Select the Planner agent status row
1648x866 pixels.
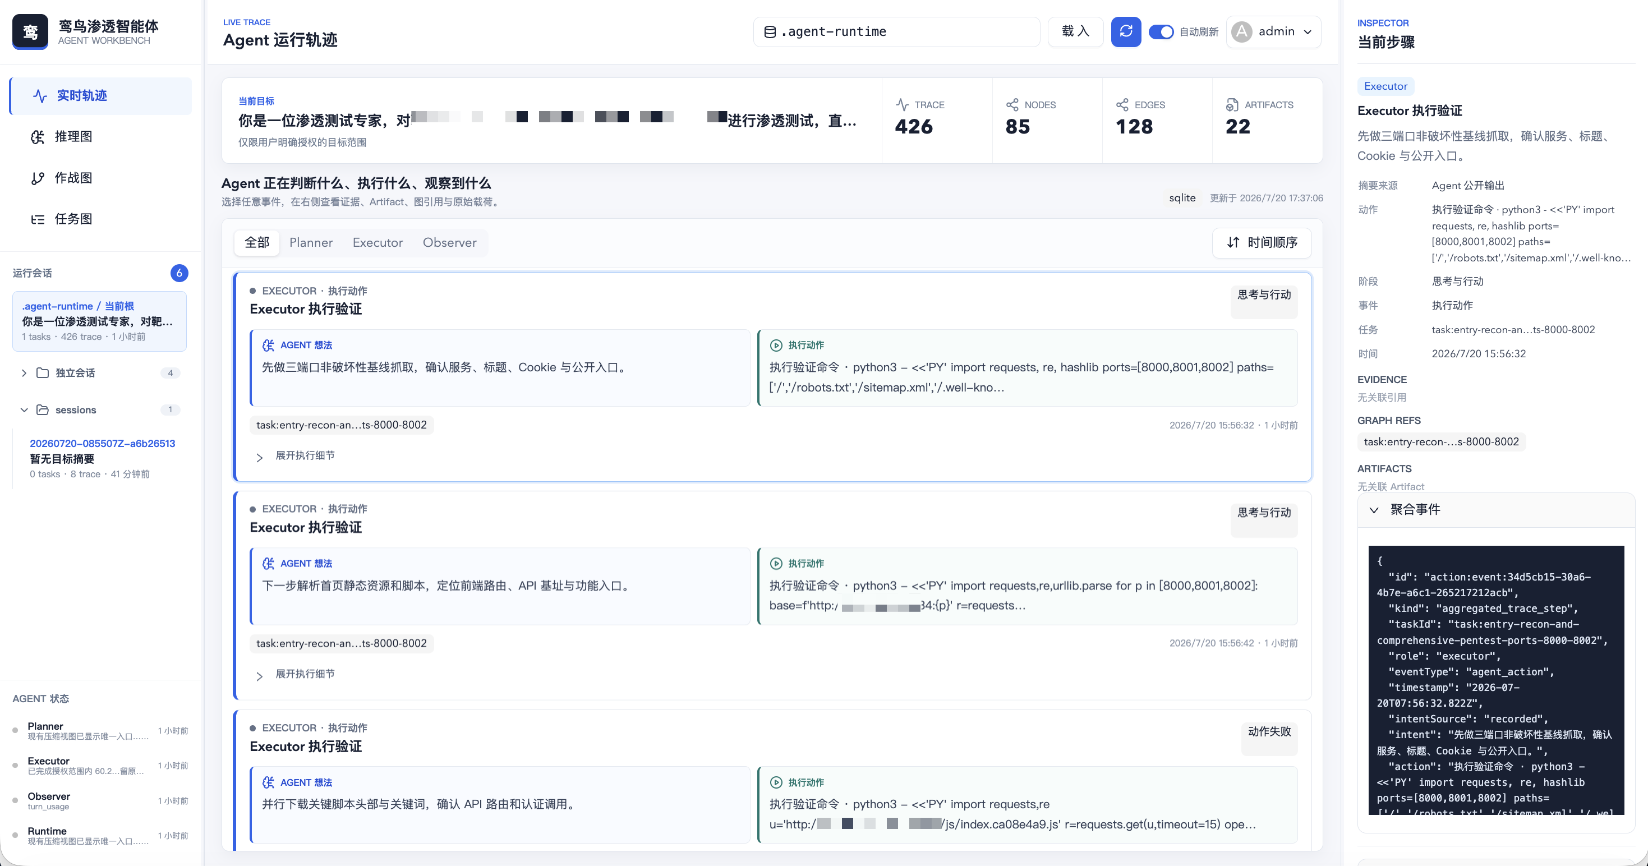(100, 731)
